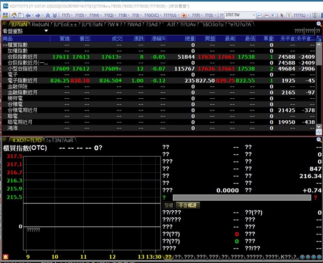This screenshot has width=323, height=263.
Task: Click the round icon left of lower tabs
Action: coord(5,140)
